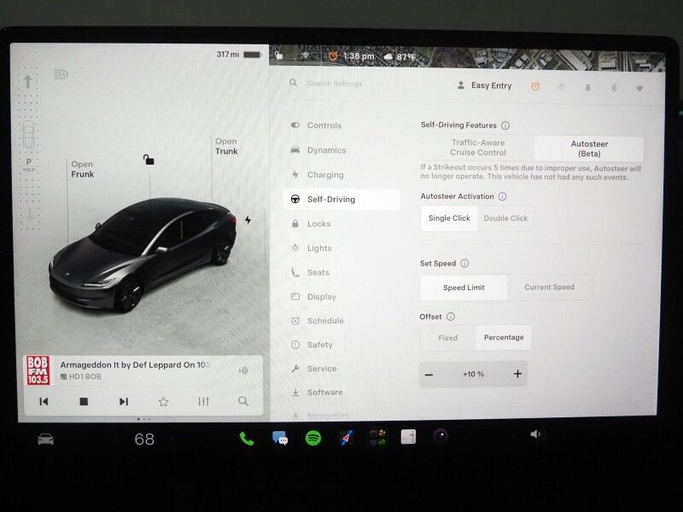Open the navigation arrow app icon
683x512 pixels.
[x=346, y=438]
